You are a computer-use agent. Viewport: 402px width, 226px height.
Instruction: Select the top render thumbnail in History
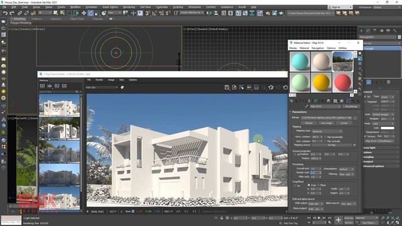click(x=60, y=105)
